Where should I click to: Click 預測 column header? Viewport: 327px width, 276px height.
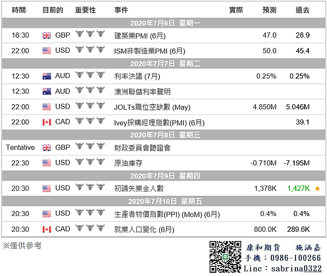(269, 10)
